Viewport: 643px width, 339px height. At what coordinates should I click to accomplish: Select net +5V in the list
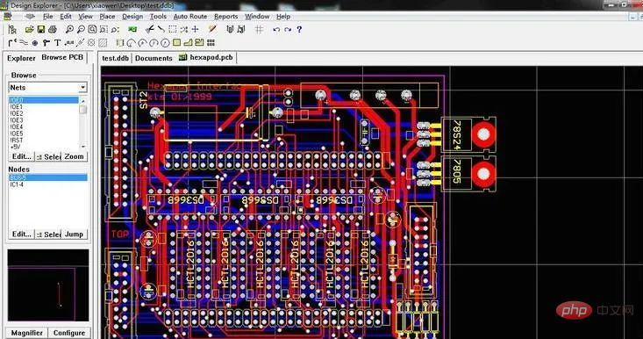point(44,147)
